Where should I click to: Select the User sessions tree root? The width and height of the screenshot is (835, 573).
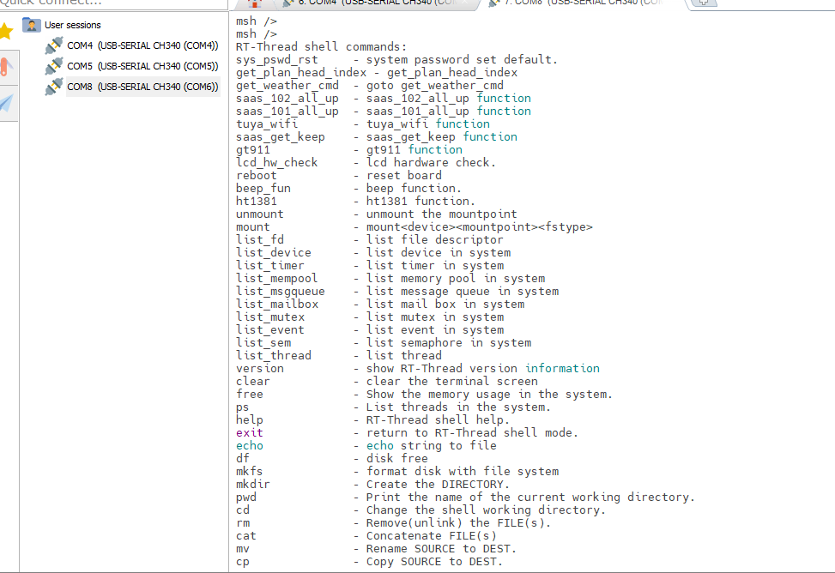tap(72, 25)
